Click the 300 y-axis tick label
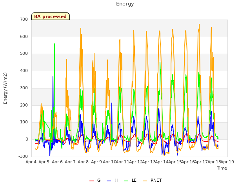The width and height of the screenshot is (251, 188). 24,88
